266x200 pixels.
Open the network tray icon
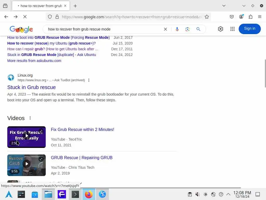(x=213, y=194)
